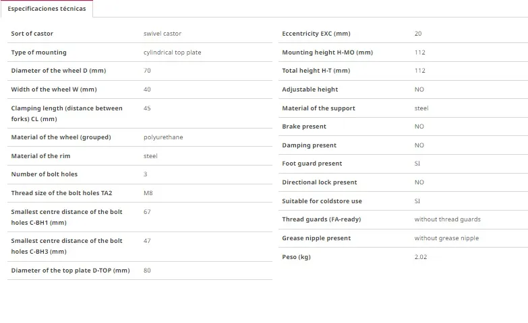This screenshot has height=323, width=528.
Task: Select 'Diameter of the top plate D-TOP' label
Action: click(x=70, y=271)
